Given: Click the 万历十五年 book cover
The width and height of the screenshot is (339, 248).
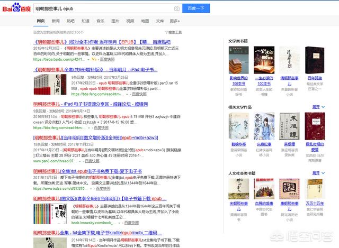Looking at the screenshot, I should [315, 189].
